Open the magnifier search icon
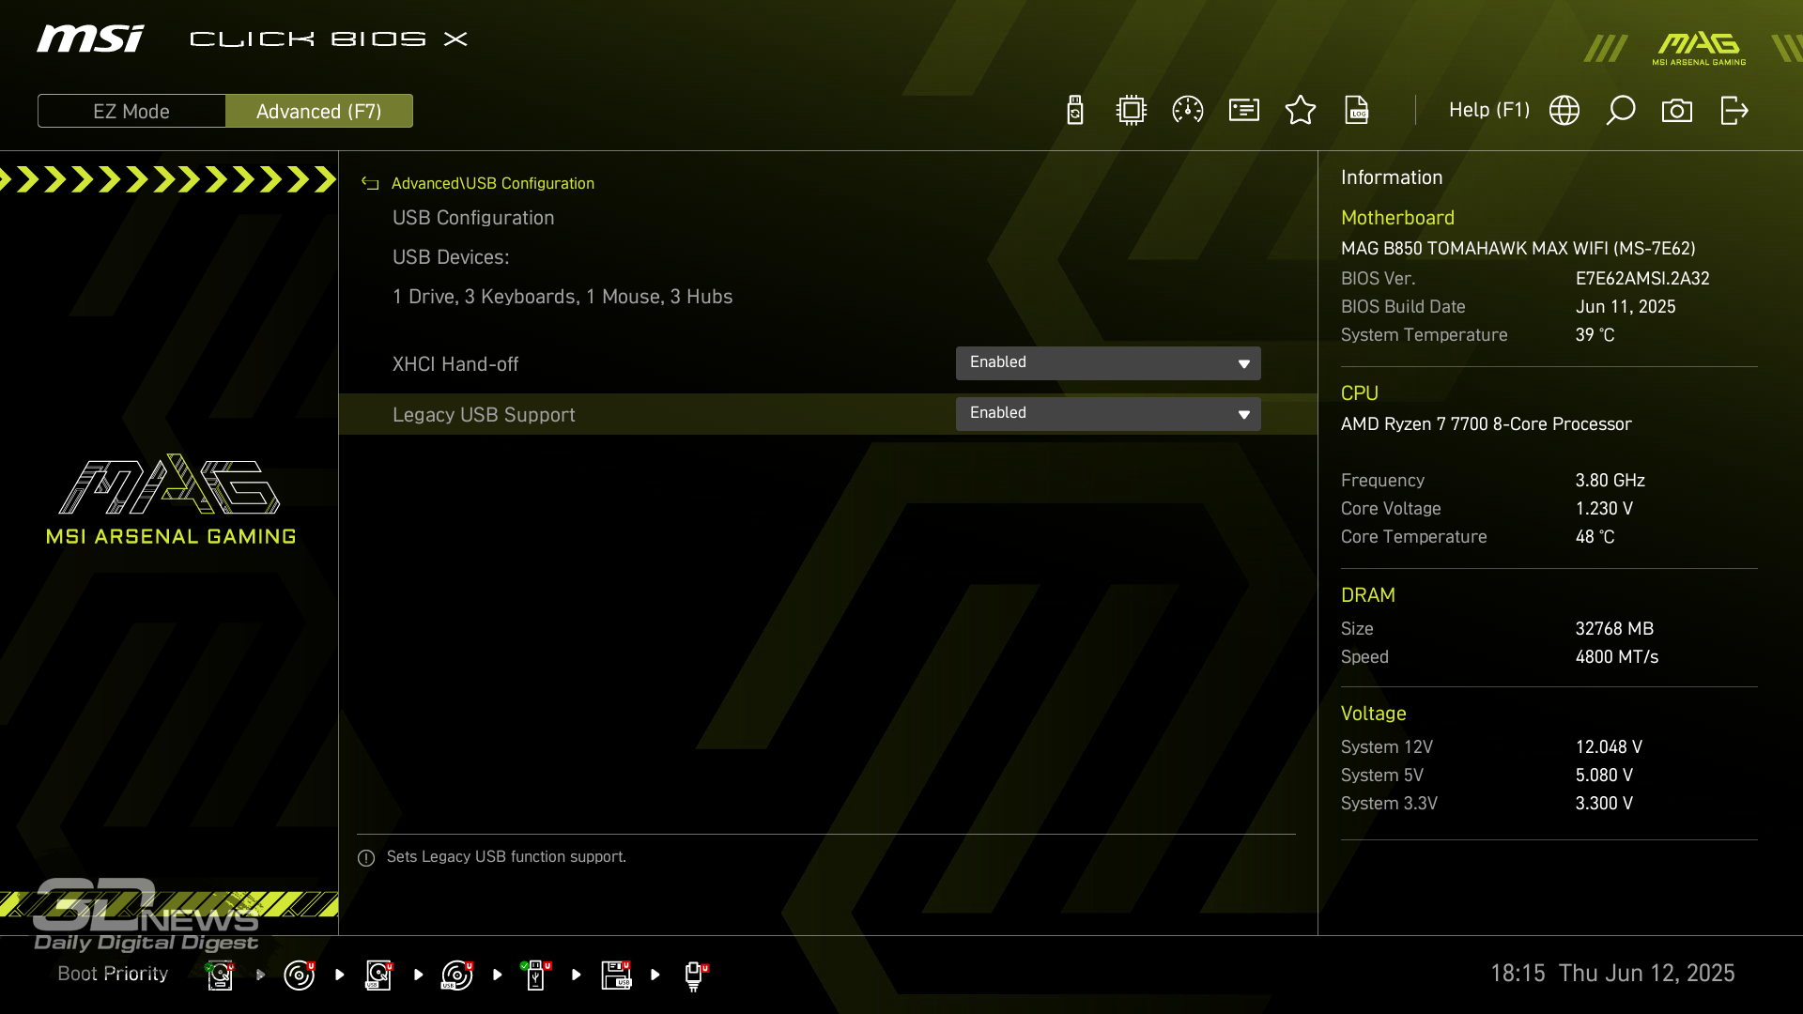Screen dimensions: 1803x1014 [1621, 111]
